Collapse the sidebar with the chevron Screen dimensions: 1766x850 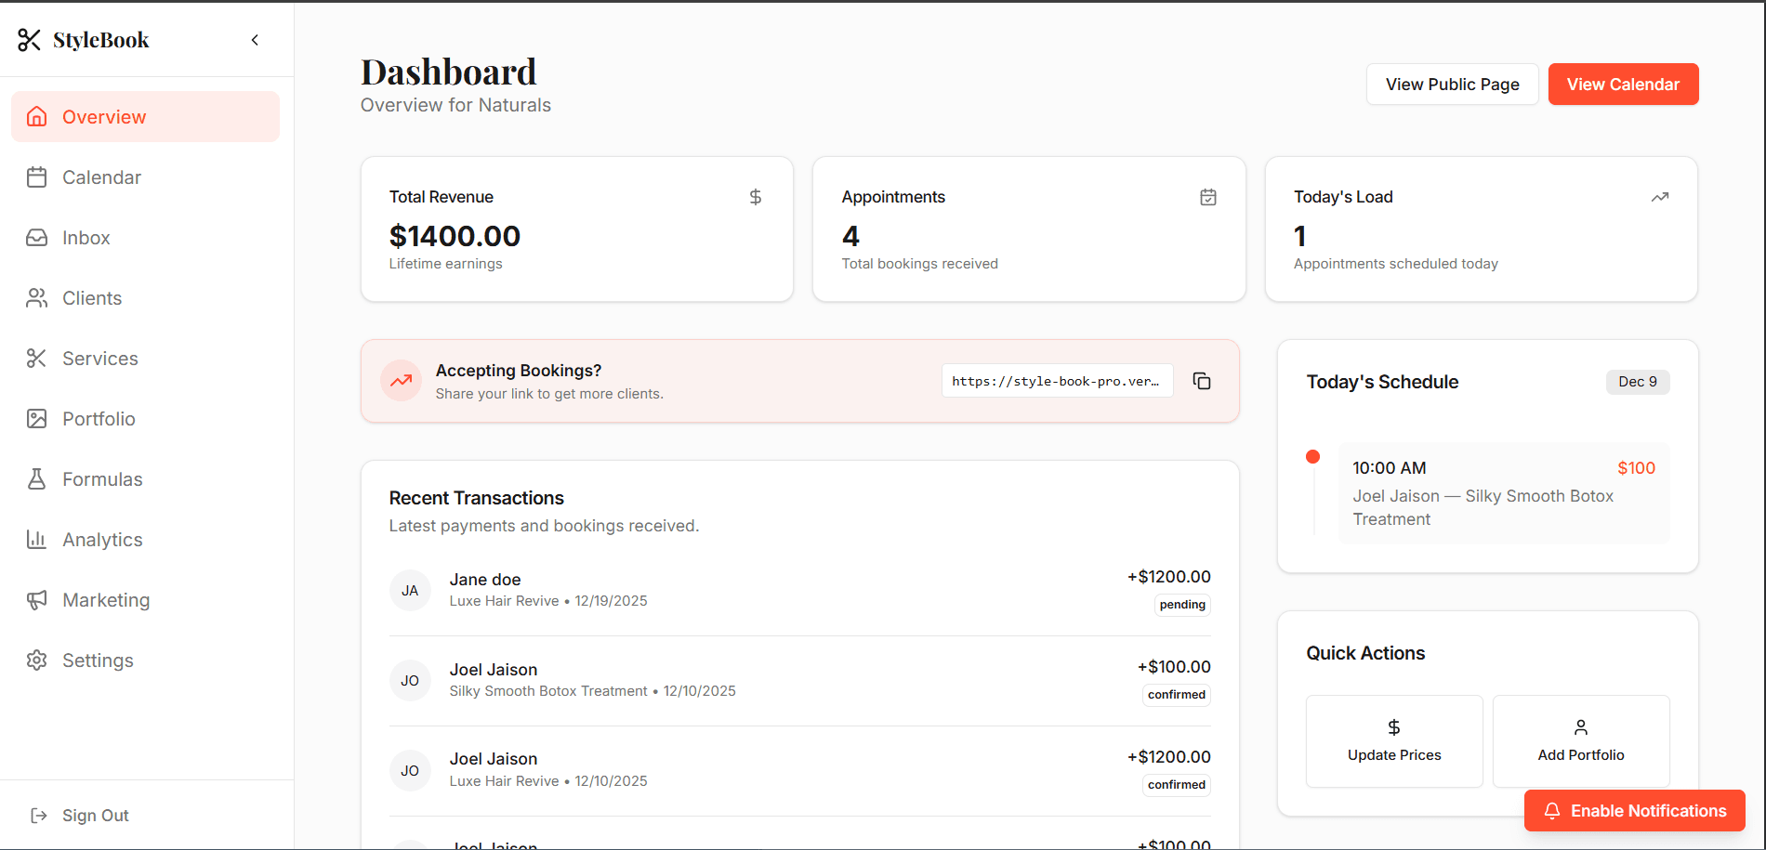click(x=255, y=40)
